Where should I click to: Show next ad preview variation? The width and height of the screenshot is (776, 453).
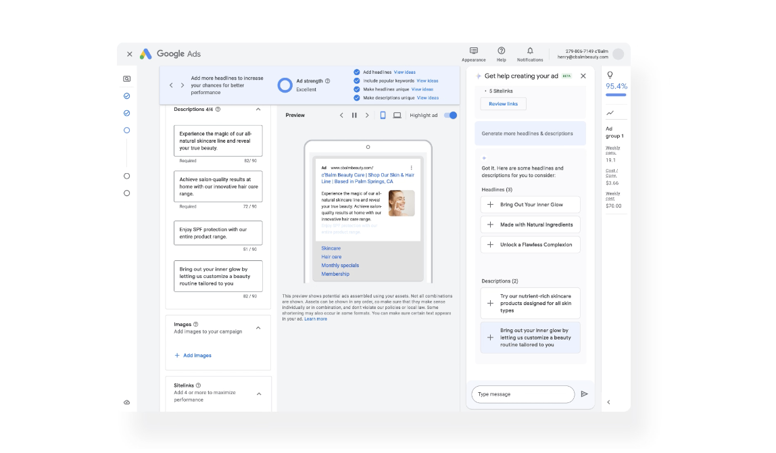click(x=367, y=116)
